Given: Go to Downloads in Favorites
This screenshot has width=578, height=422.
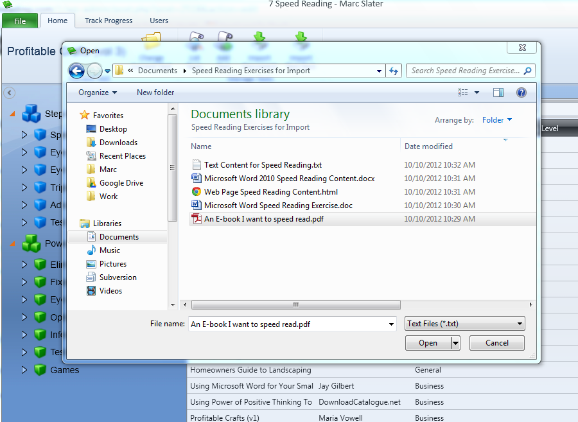Looking at the screenshot, I should coord(118,143).
